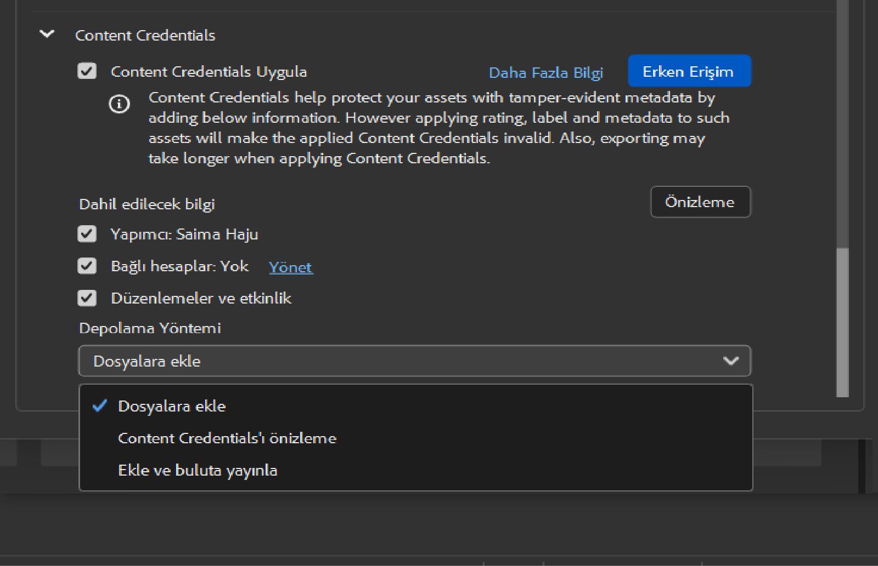878x566 pixels.
Task: Choose Ekle ve buluta yayınla option
Action: (416, 470)
